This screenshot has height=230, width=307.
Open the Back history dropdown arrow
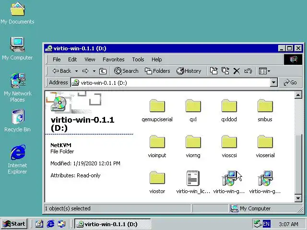coord(77,71)
